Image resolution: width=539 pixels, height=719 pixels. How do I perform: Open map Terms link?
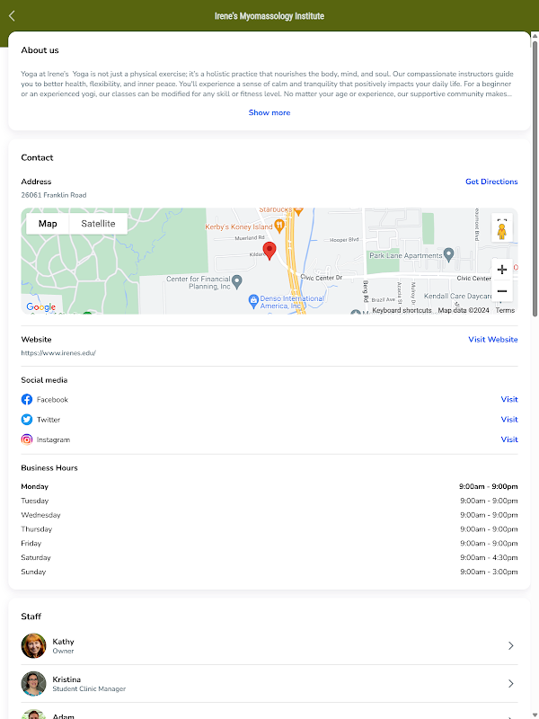pyautogui.click(x=505, y=310)
